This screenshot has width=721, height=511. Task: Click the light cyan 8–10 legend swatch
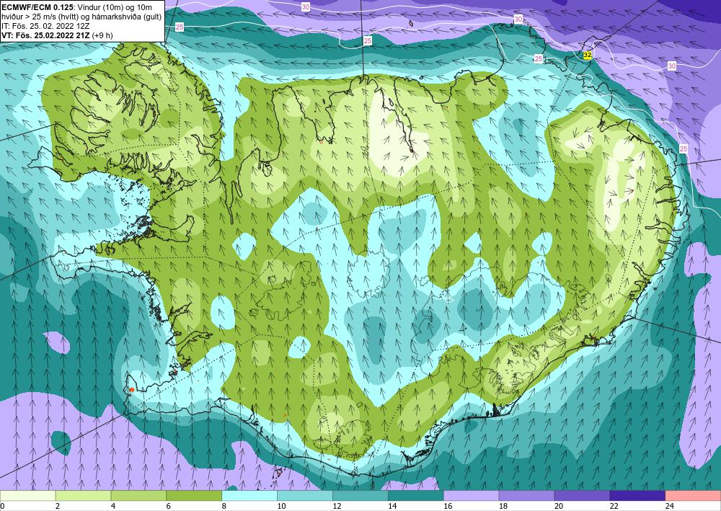(249, 496)
